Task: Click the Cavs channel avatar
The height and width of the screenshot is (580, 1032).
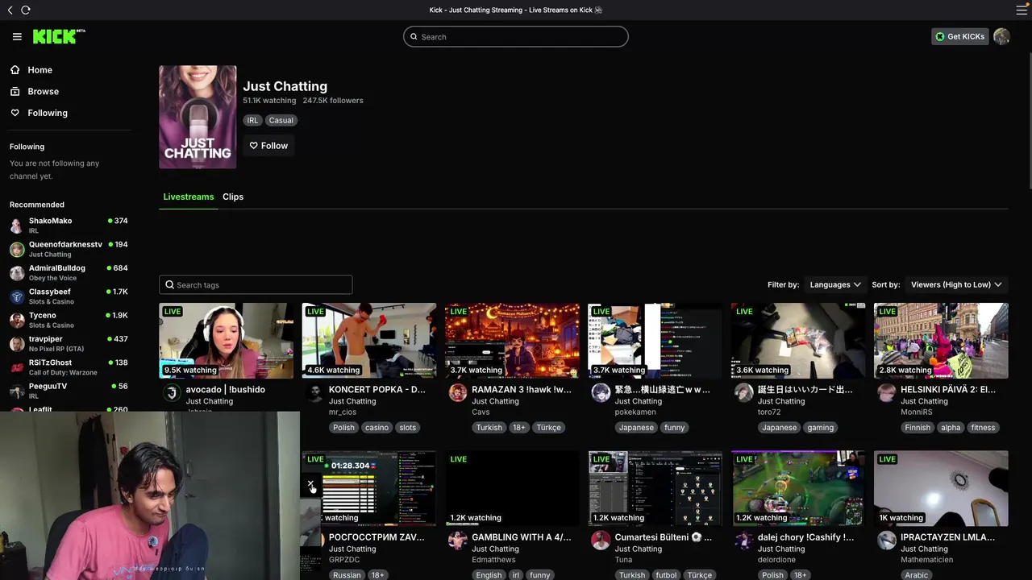Action: [x=458, y=393]
